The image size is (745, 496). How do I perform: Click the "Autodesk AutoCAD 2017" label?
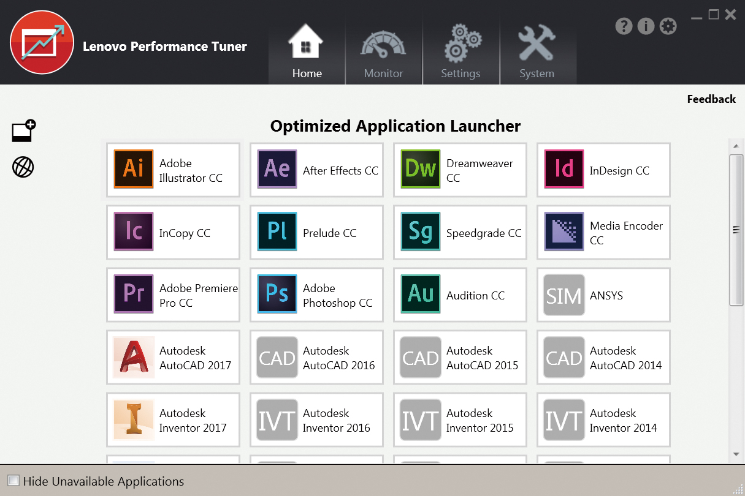click(x=195, y=358)
